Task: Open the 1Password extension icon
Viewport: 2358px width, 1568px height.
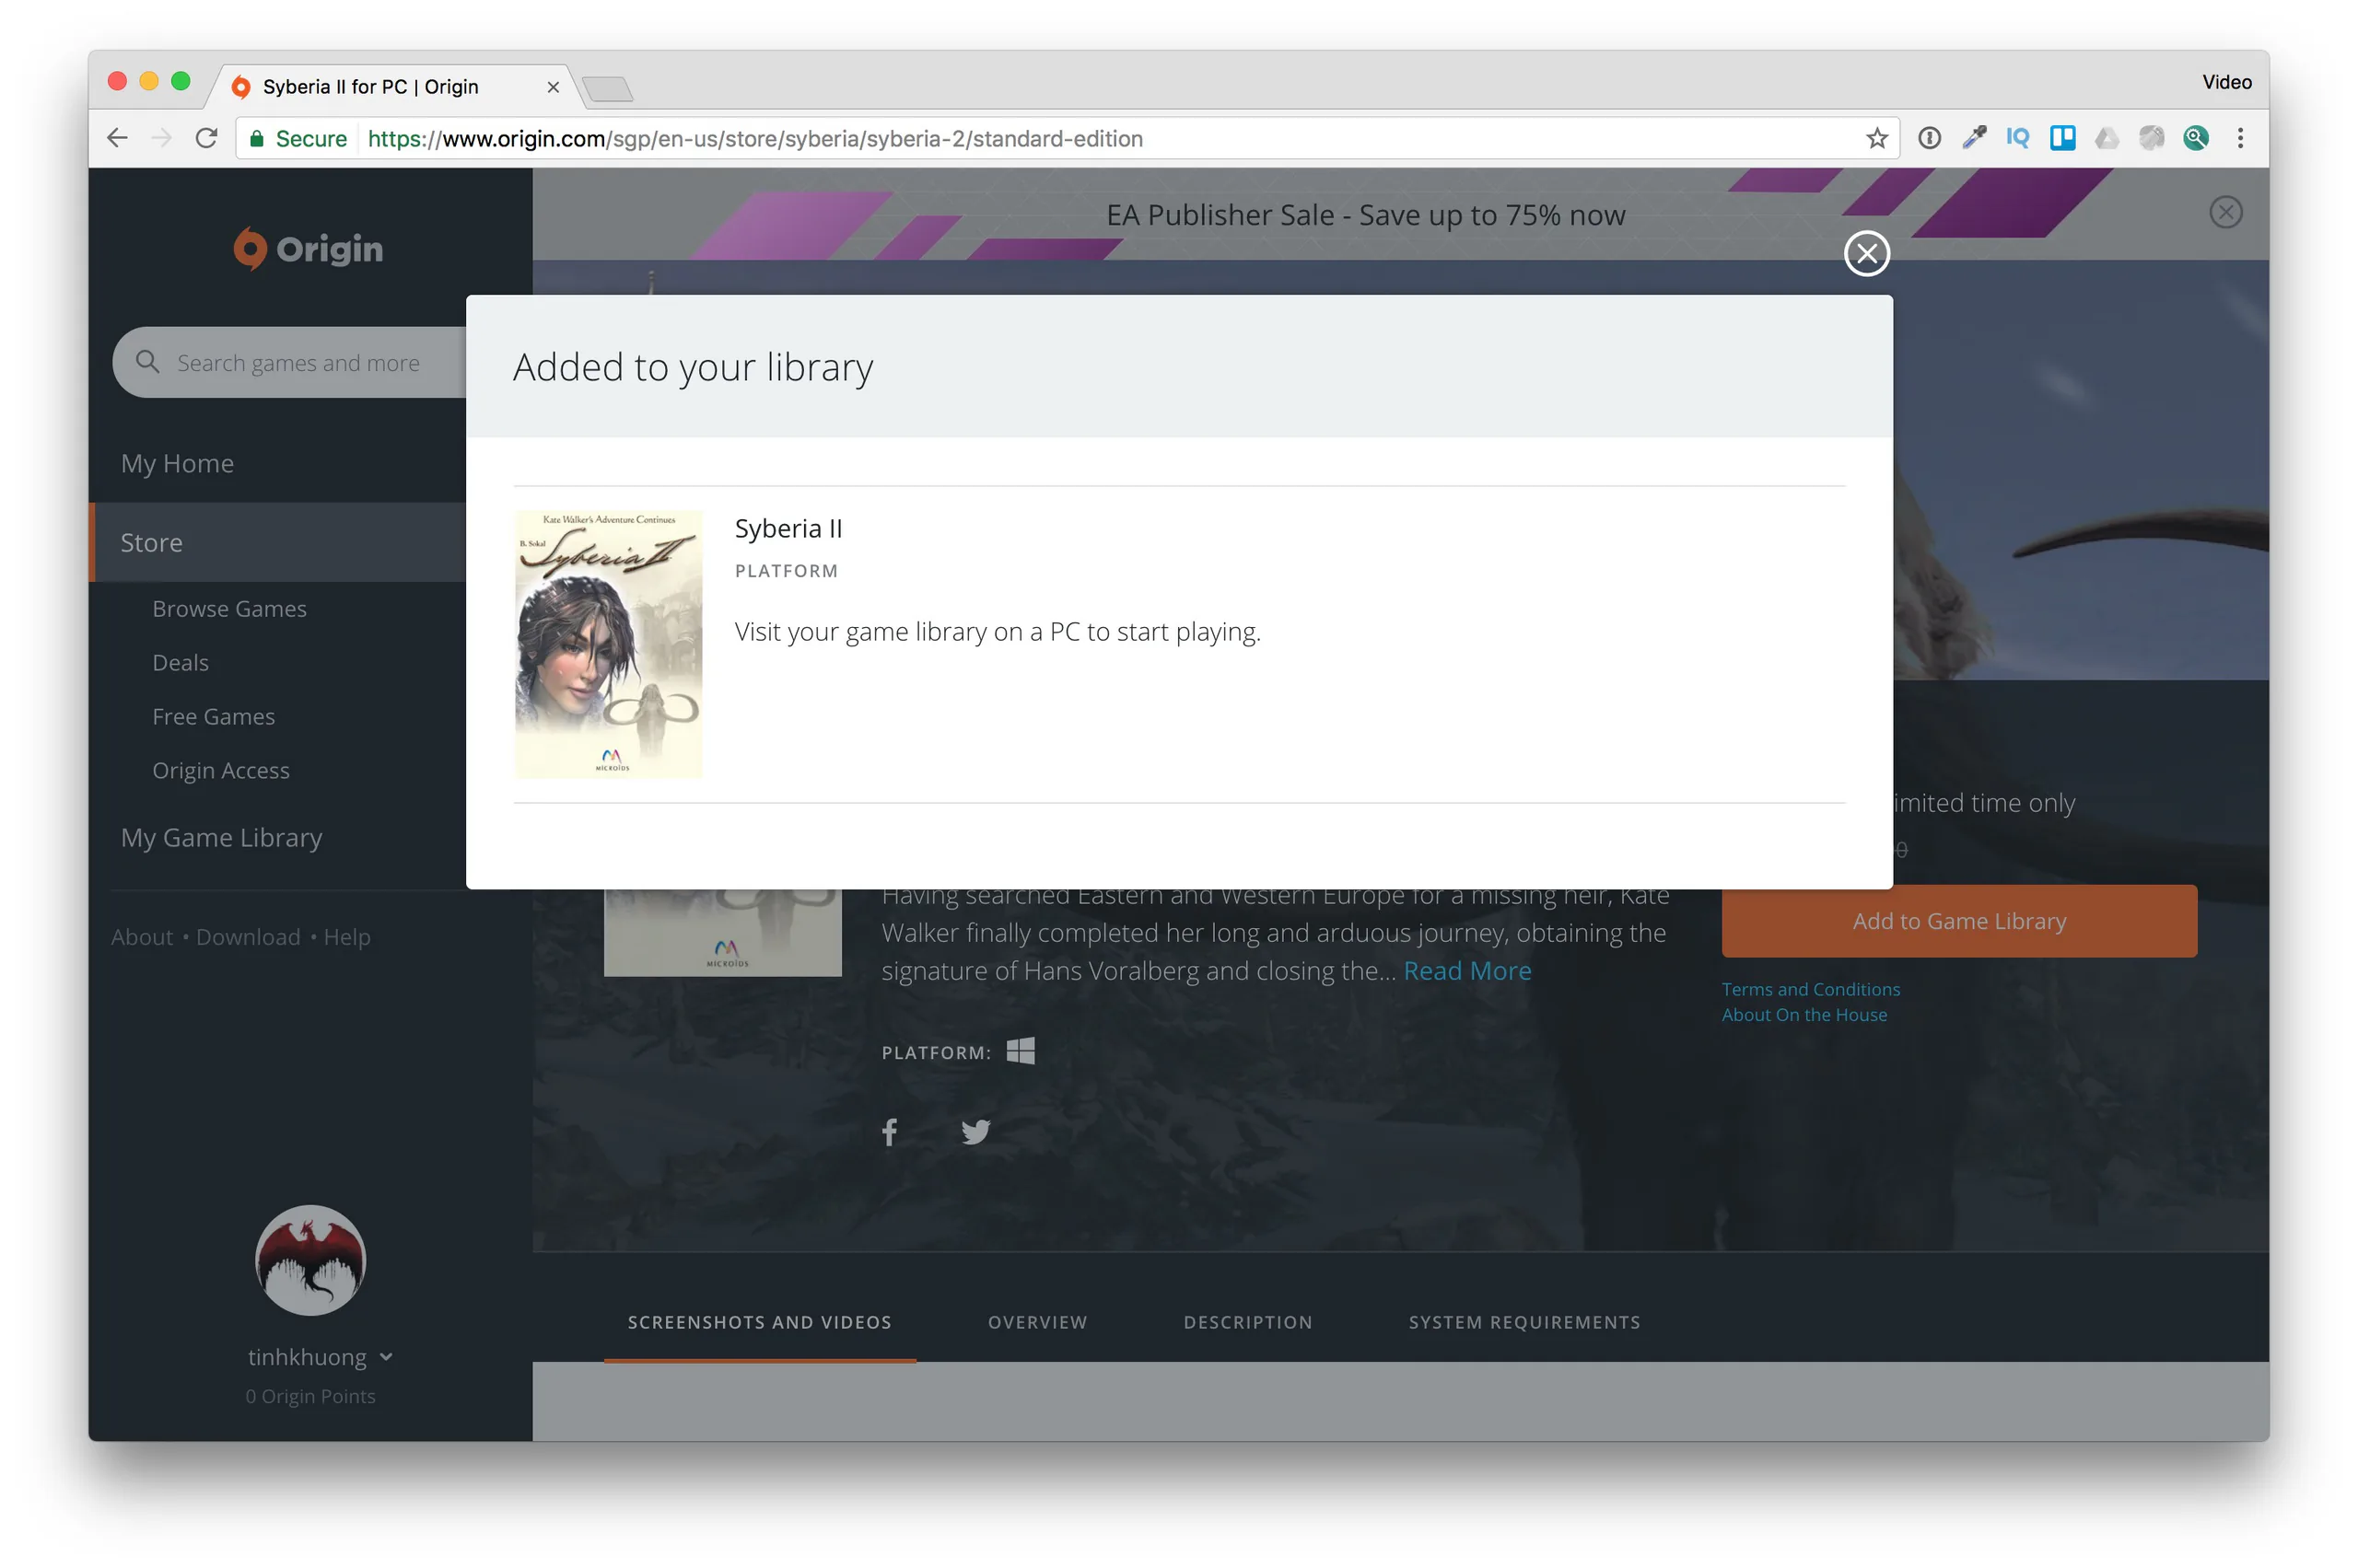Action: click(x=1929, y=138)
